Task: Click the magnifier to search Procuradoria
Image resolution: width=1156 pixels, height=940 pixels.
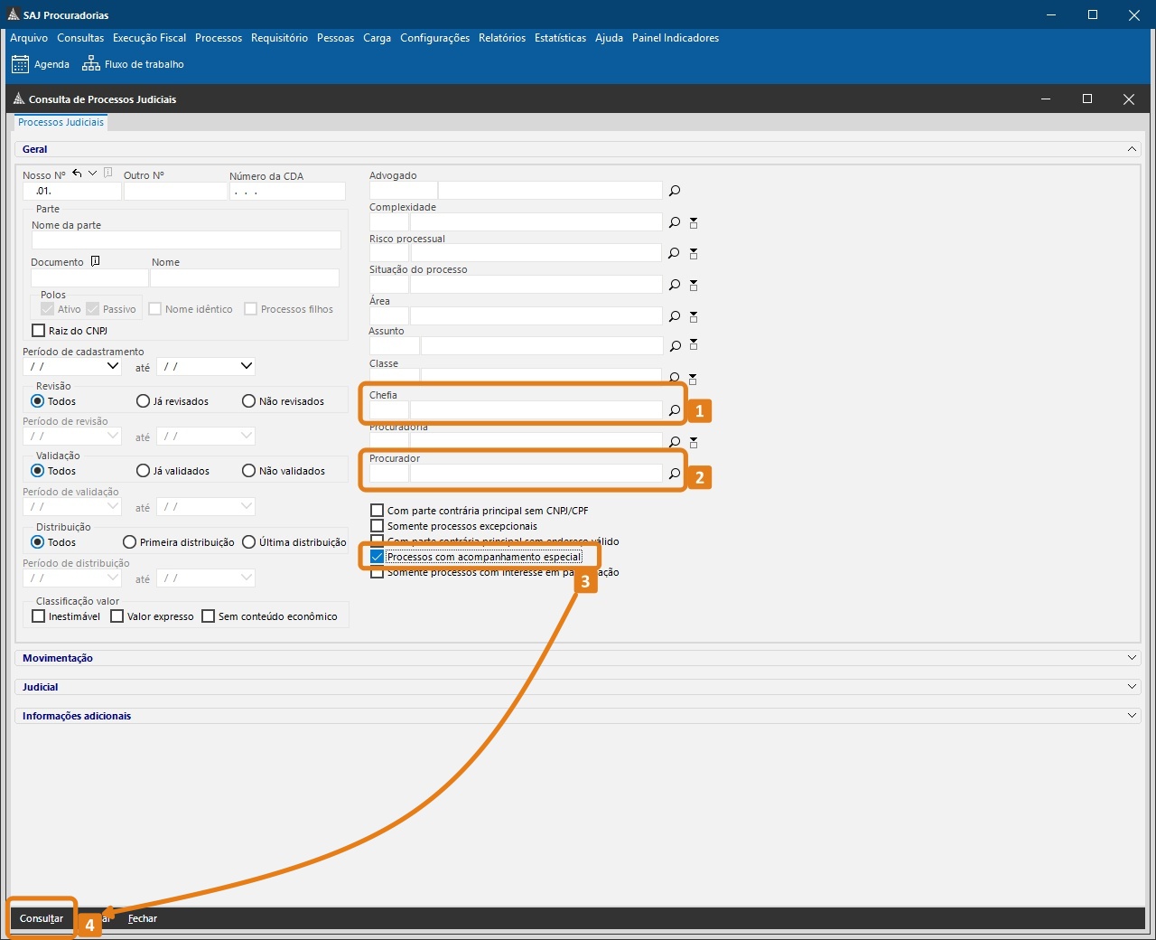Action: coord(675,442)
